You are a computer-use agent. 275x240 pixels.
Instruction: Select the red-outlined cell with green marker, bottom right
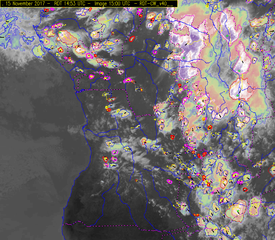(237, 210)
